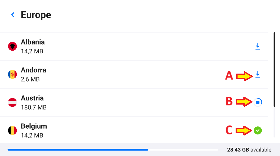Download the Andorra map
Image resolution: width=280 pixels, height=156 pixels.
(258, 74)
